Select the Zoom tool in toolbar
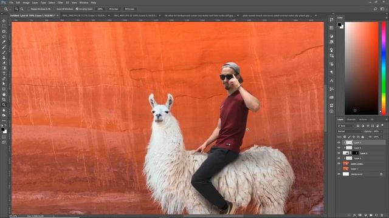Image resolution: width=389 pixels, height=218 pixels. (4, 105)
